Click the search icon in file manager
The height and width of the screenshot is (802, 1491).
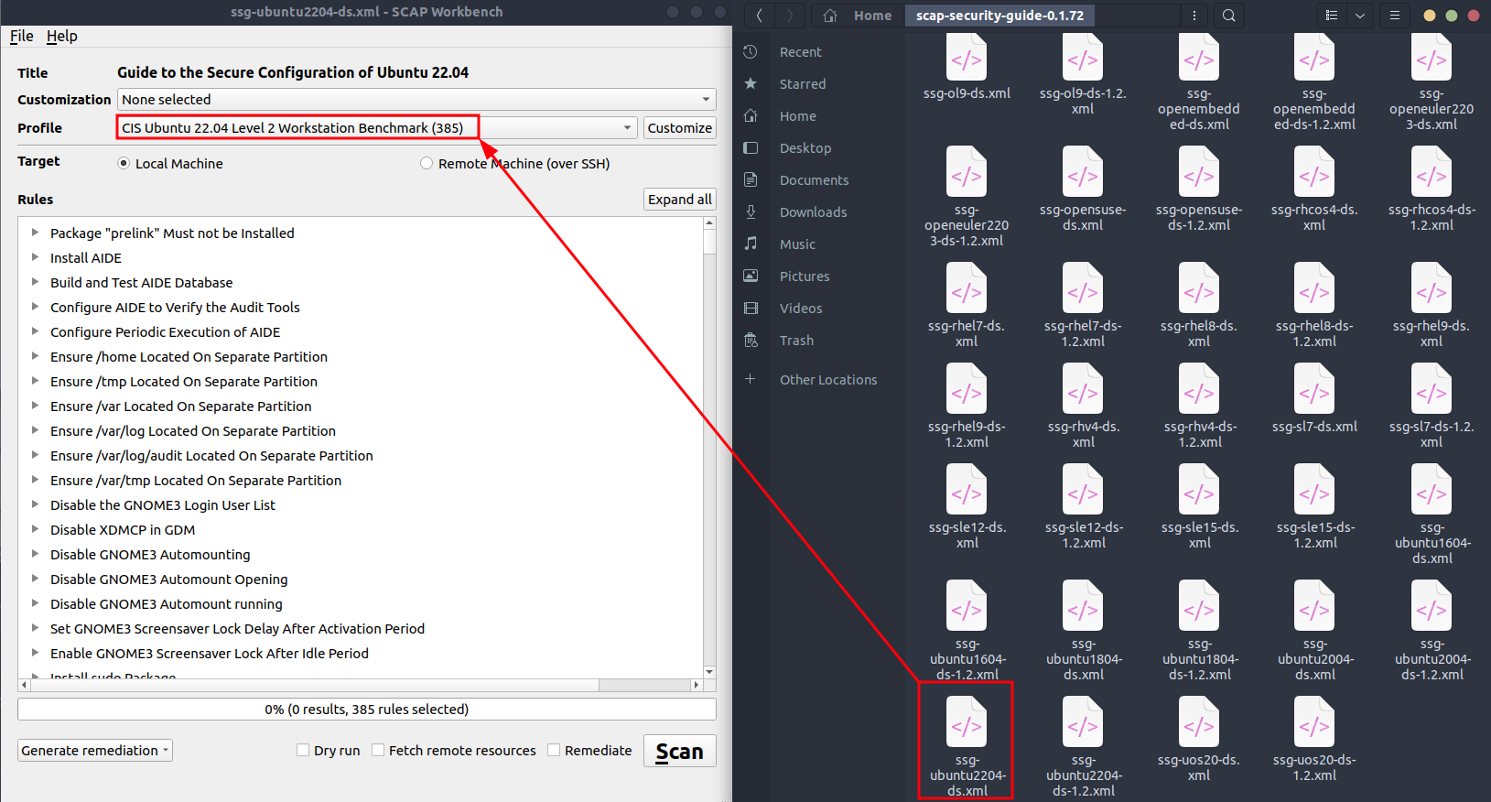[x=1228, y=16]
